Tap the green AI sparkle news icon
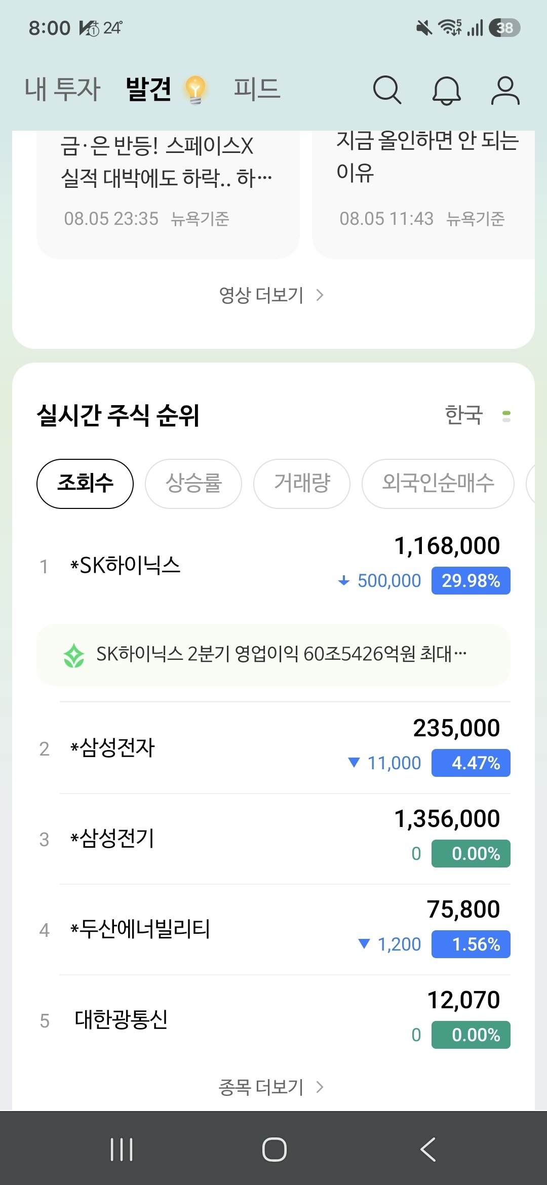The height and width of the screenshot is (1185, 547). coord(74,655)
